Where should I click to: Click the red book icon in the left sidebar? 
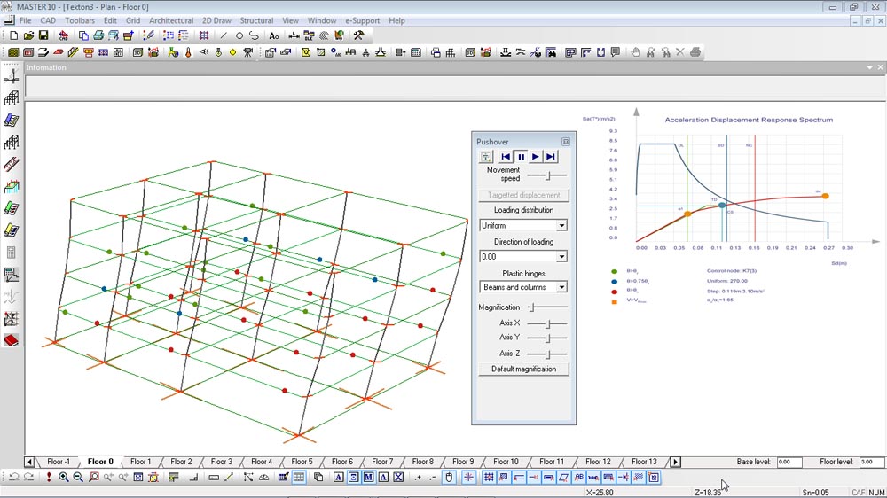click(12, 340)
